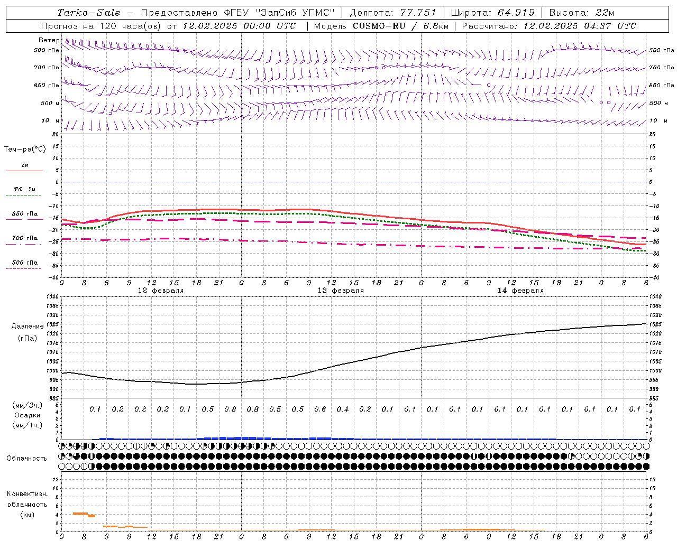The width and height of the screenshot is (677, 541).
Task: Click the station name Tarko-Sale in the header
Action: point(89,13)
